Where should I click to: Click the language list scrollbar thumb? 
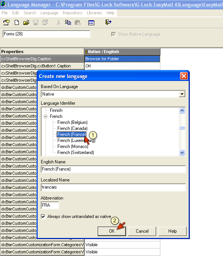[x=182, y=128]
